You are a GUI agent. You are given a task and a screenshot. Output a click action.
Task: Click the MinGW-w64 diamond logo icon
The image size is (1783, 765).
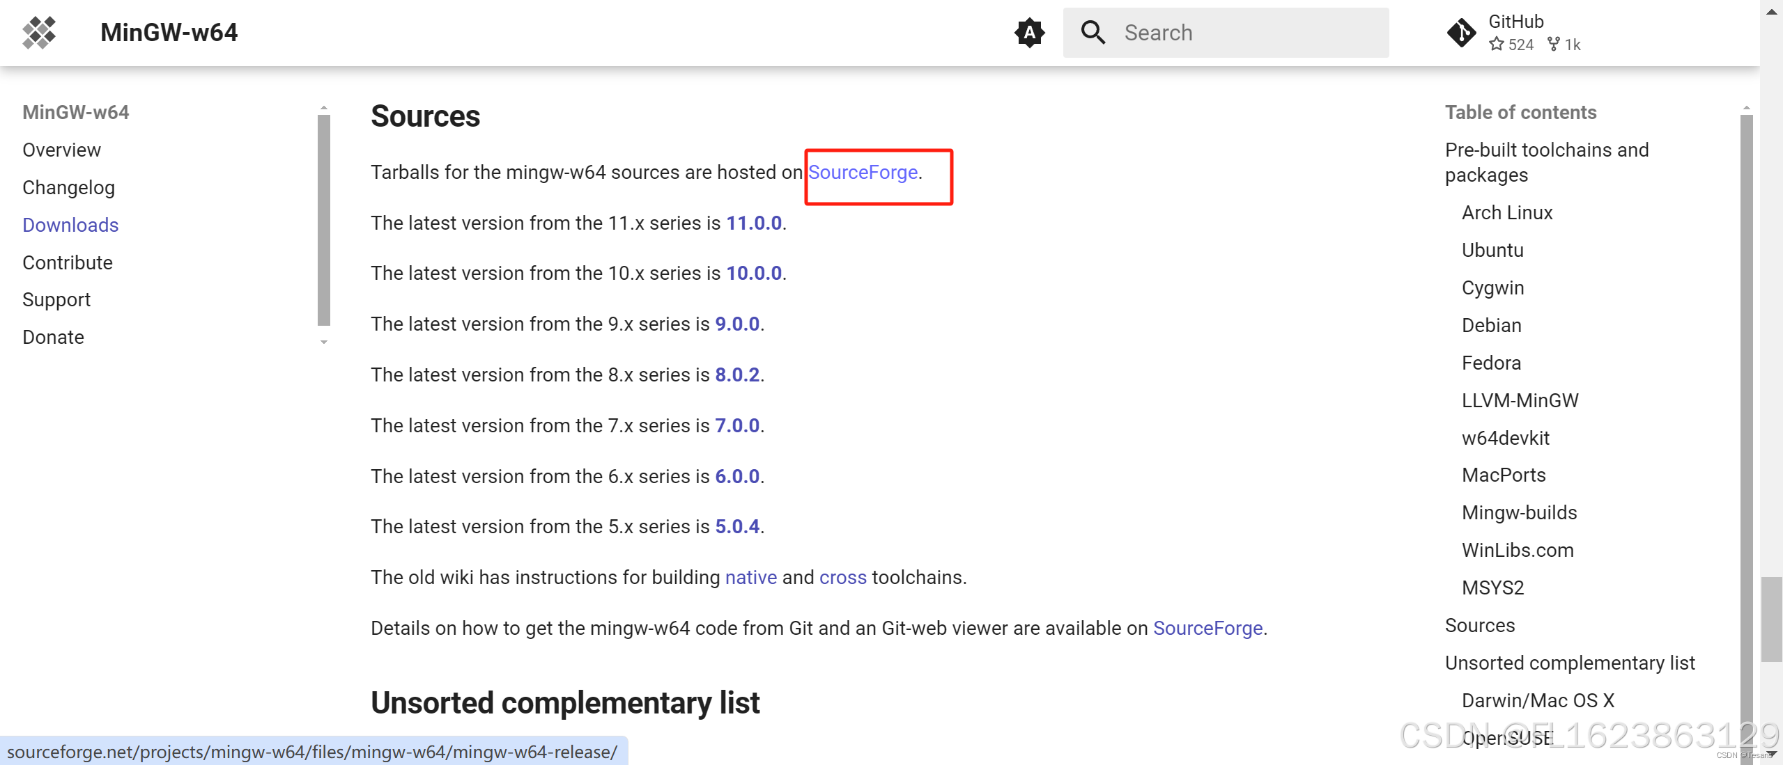tap(39, 33)
